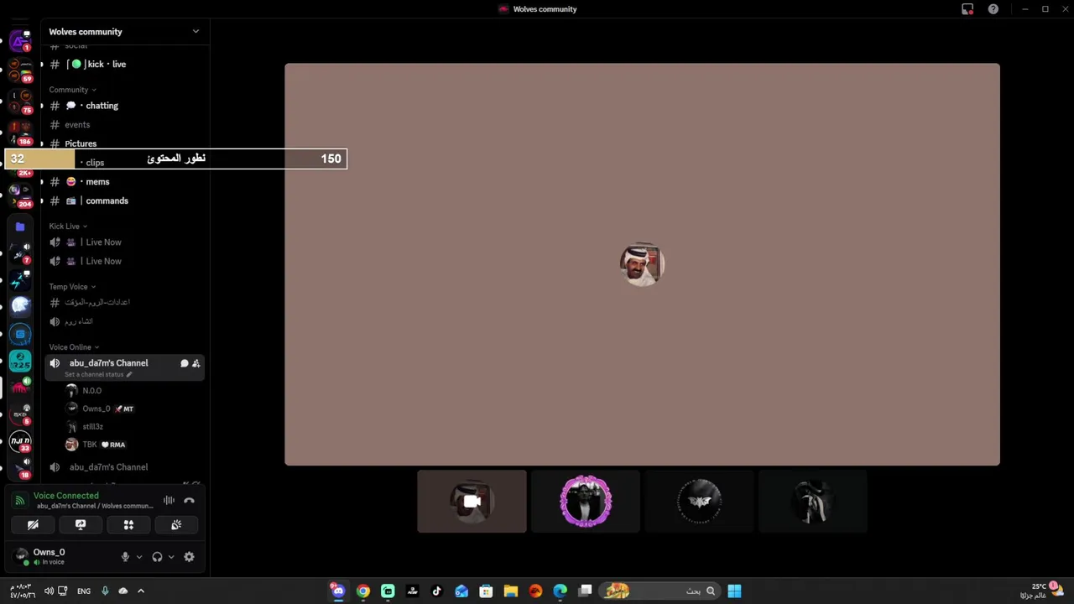Image resolution: width=1074 pixels, height=604 pixels.
Task: Focus the main TBK video tile
Action: (x=642, y=264)
